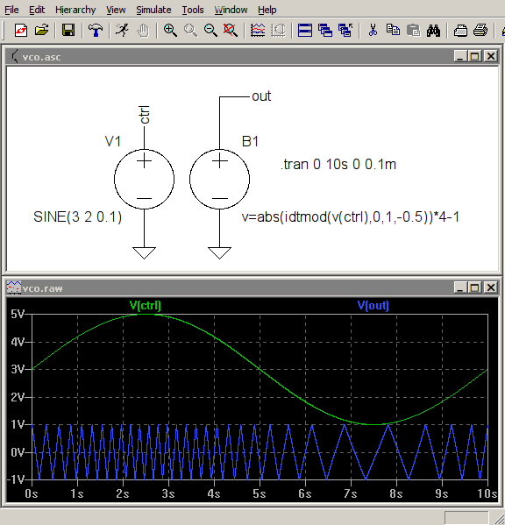
Task: Click the Print icon in the toolbar
Action: coord(480,31)
